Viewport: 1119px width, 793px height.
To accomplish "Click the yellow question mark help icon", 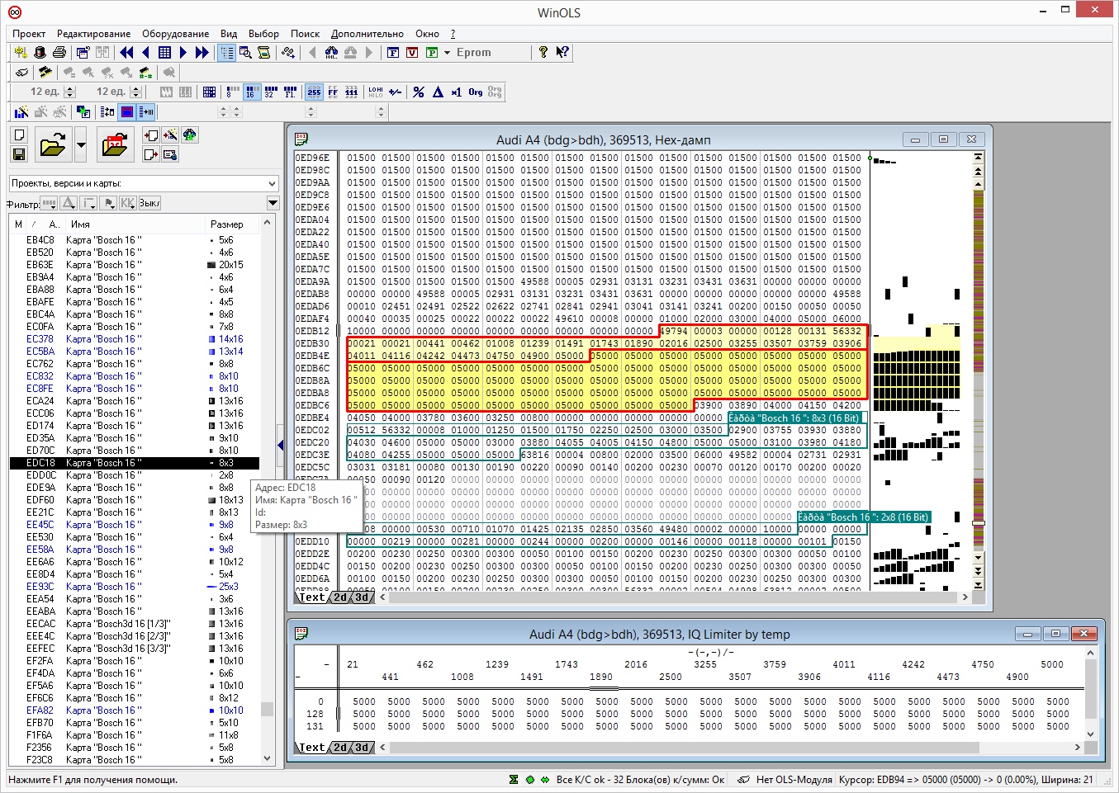I will [x=543, y=52].
